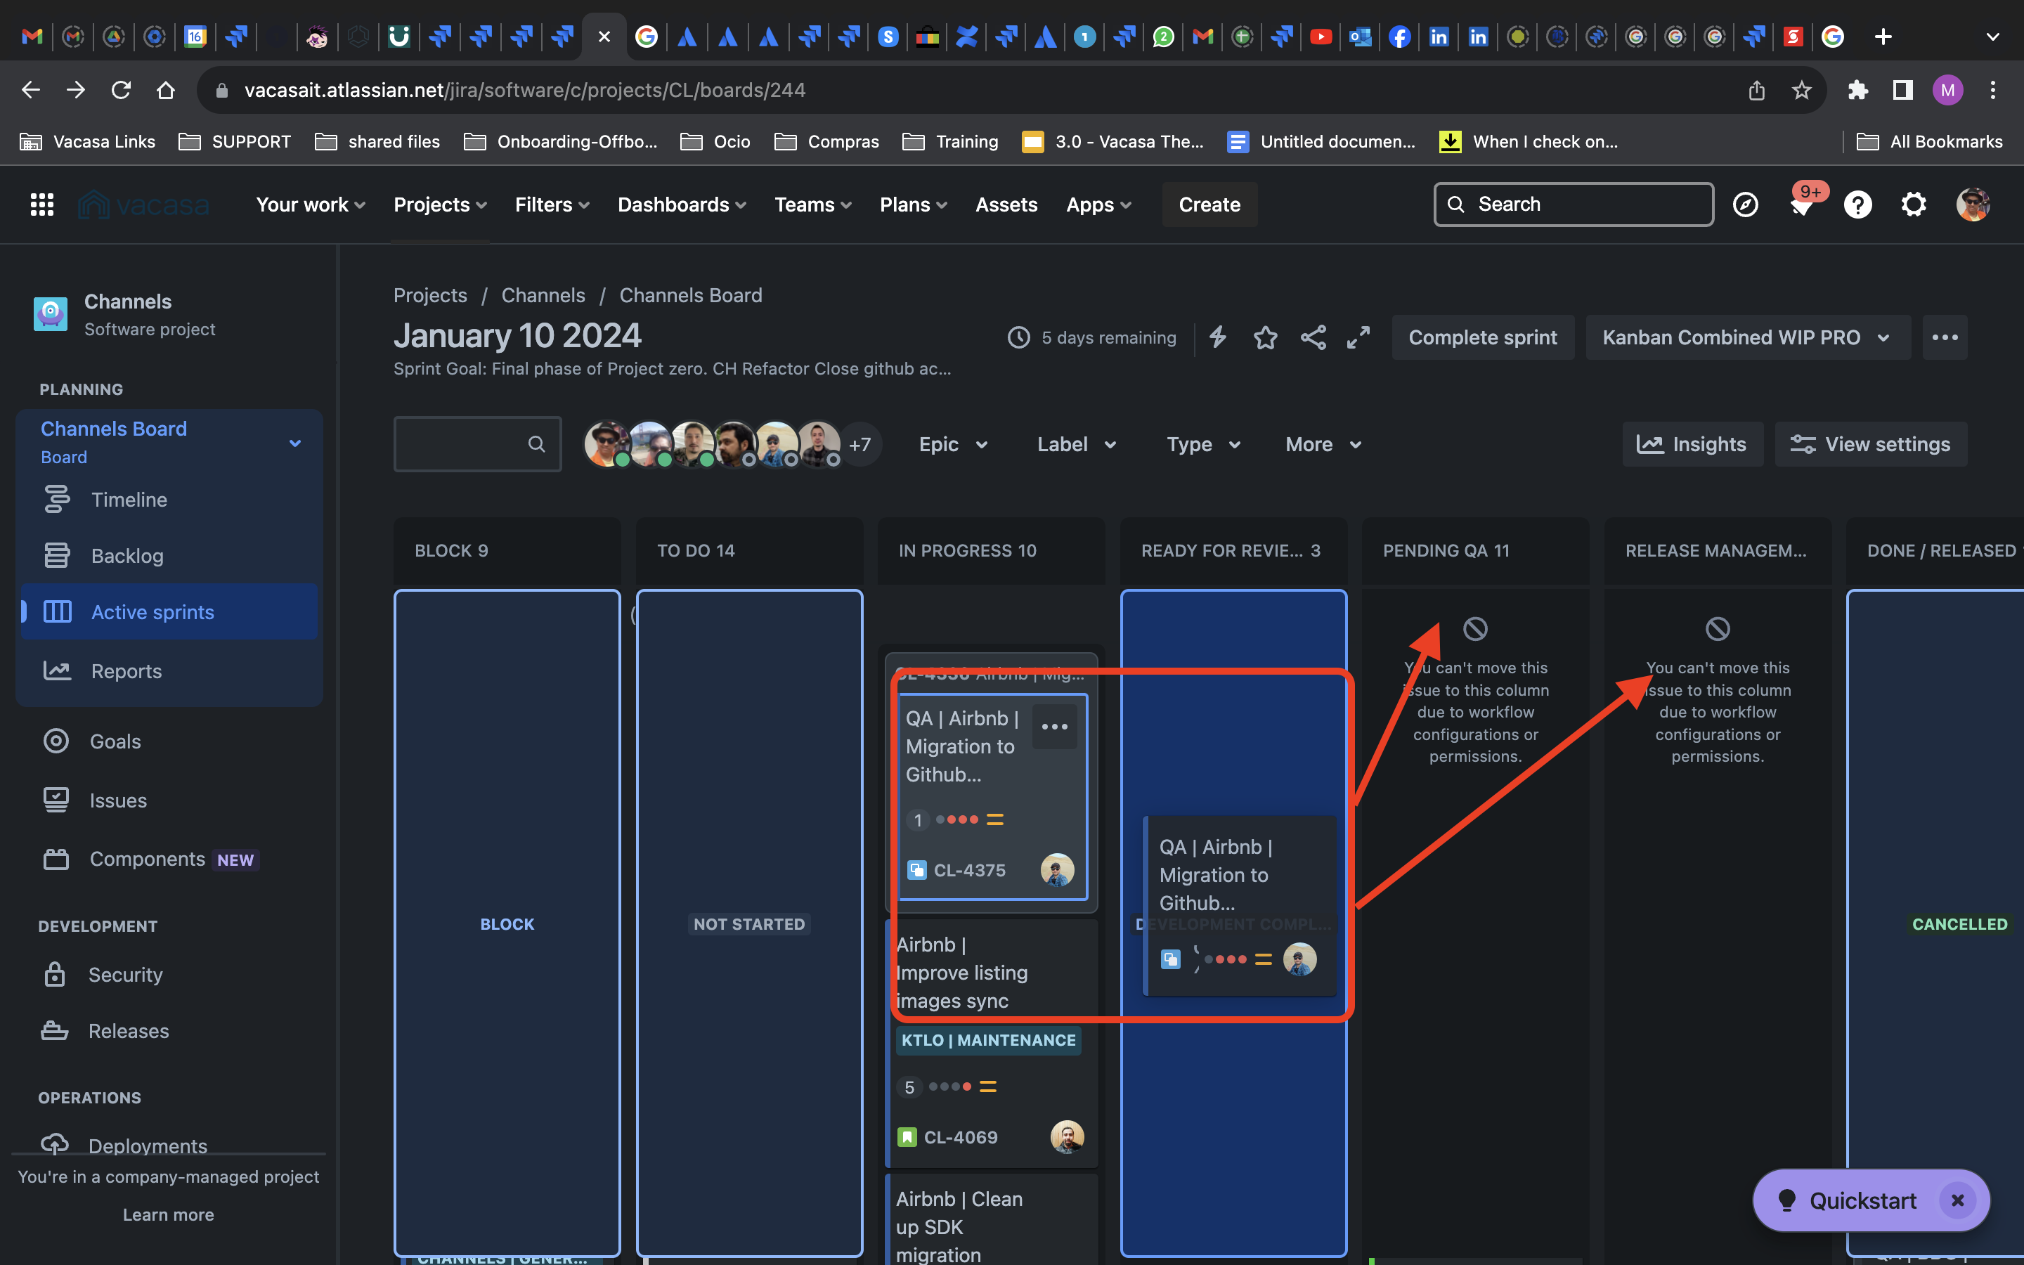2024x1265 pixels.
Task: Open your profile avatar menu
Action: [1973, 204]
